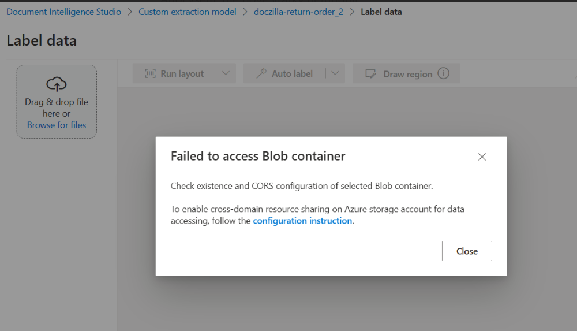Click the Auto label button text
Image resolution: width=577 pixels, height=331 pixels.
pyautogui.click(x=292, y=74)
